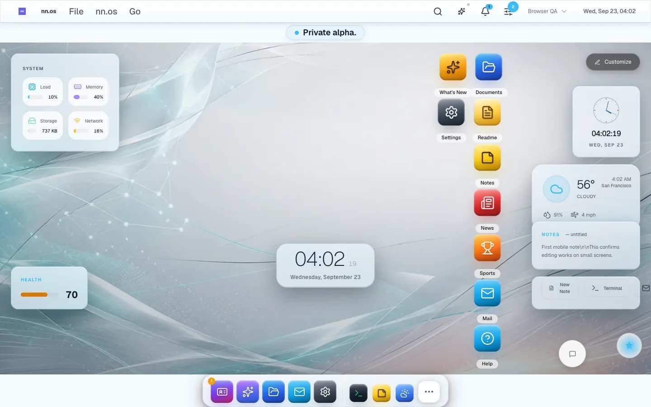
Task: Click the New Note quick action
Action: click(x=560, y=288)
